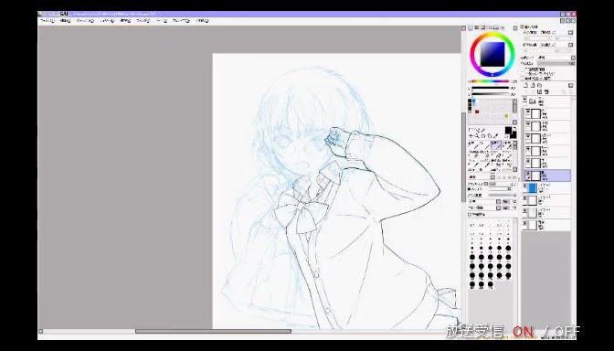Show the HSV slider panel icon
The image size is (614, 351).
tap(483, 27)
